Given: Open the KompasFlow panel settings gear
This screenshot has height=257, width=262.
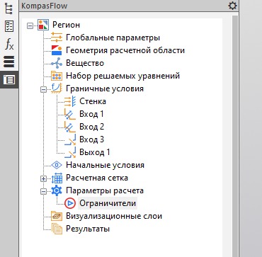Looking at the screenshot, I should tap(232, 6).
